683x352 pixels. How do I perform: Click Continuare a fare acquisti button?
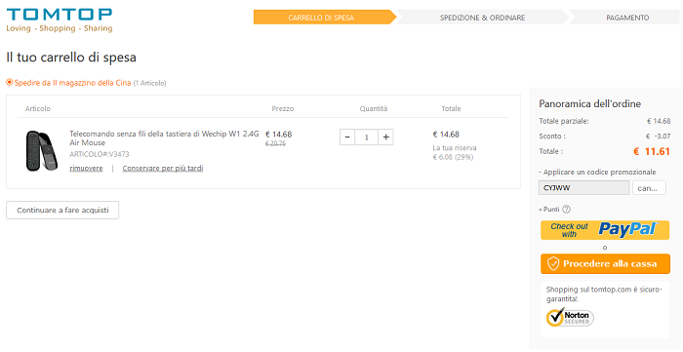pyautogui.click(x=62, y=211)
